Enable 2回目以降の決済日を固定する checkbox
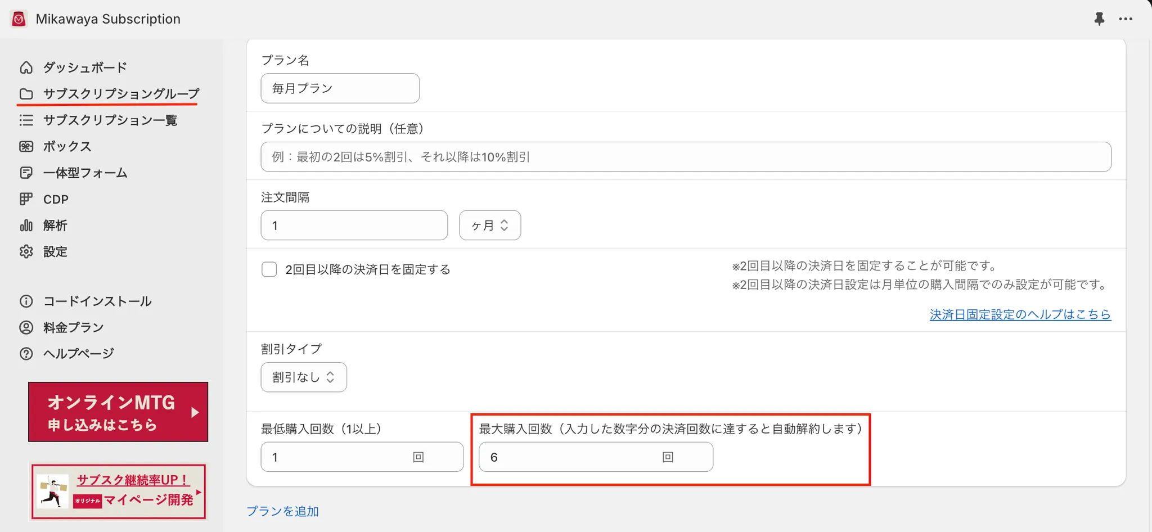This screenshot has width=1152, height=532. point(269,269)
